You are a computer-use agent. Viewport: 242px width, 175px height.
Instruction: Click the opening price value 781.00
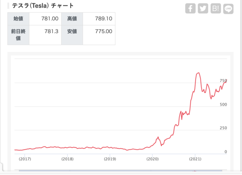44,19
